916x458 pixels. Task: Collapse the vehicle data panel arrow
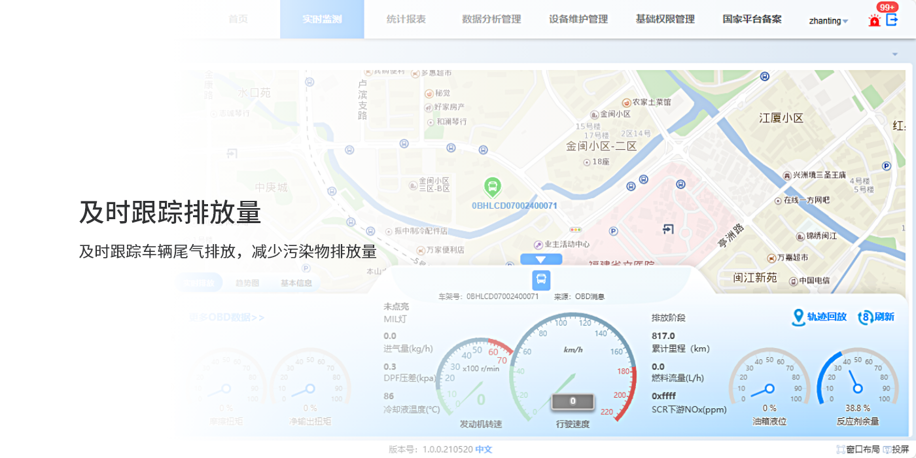[x=541, y=260]
